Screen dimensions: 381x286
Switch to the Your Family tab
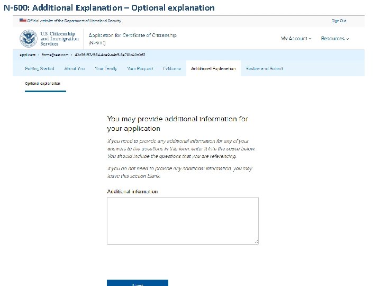[106, 68]
